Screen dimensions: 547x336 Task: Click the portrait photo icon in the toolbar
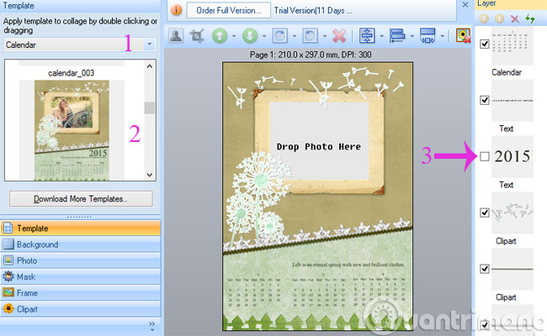click(x=176, y=35)
